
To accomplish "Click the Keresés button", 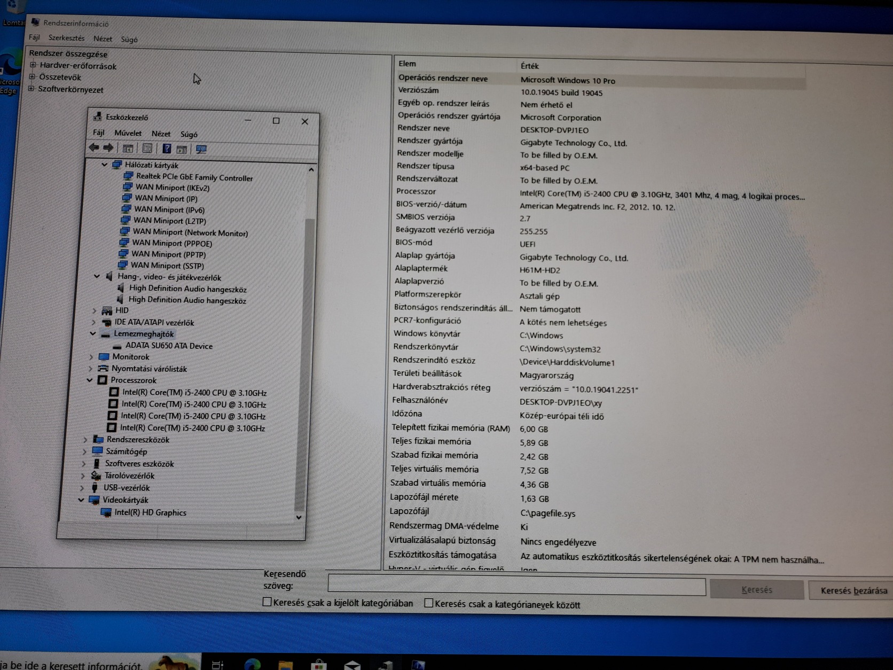I will tap(757, 589).
